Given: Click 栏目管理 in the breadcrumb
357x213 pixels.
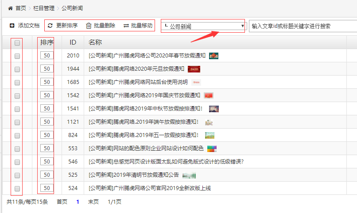Looking at the screenshot, I should click(43, 8).
